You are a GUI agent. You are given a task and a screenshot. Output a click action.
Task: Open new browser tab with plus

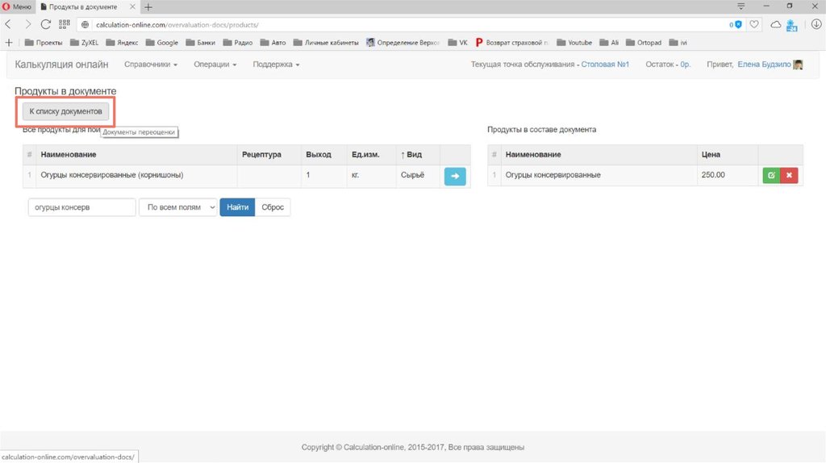[x=148, y=6]
